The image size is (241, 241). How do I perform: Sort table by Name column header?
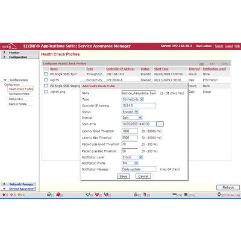click(x=54, y=69)
